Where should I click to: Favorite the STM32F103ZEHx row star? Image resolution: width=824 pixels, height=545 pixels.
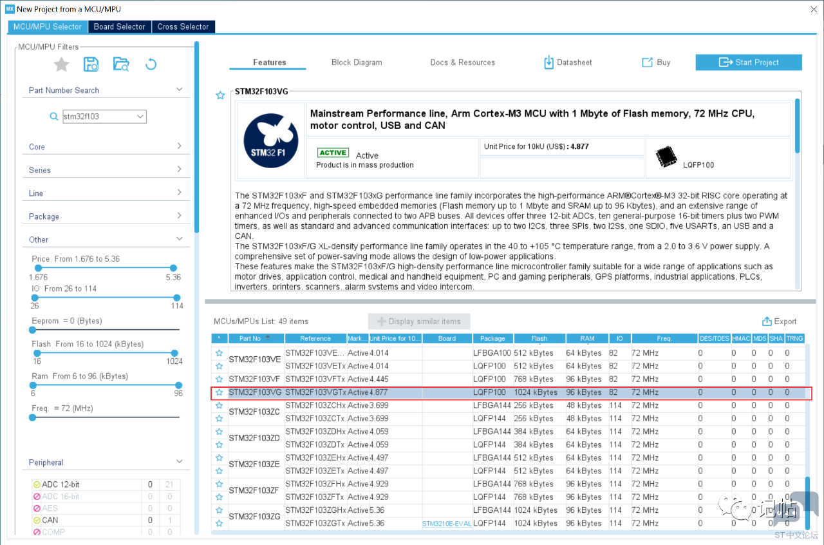coord(219,458)
